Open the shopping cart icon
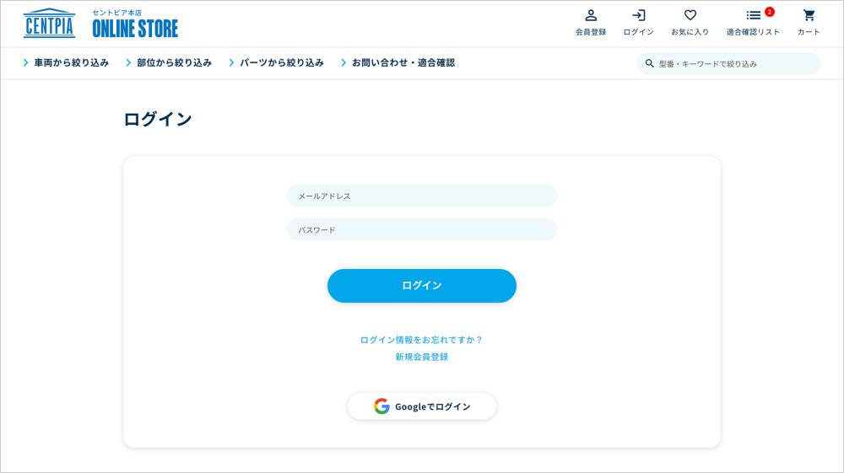 coord(809,15)
